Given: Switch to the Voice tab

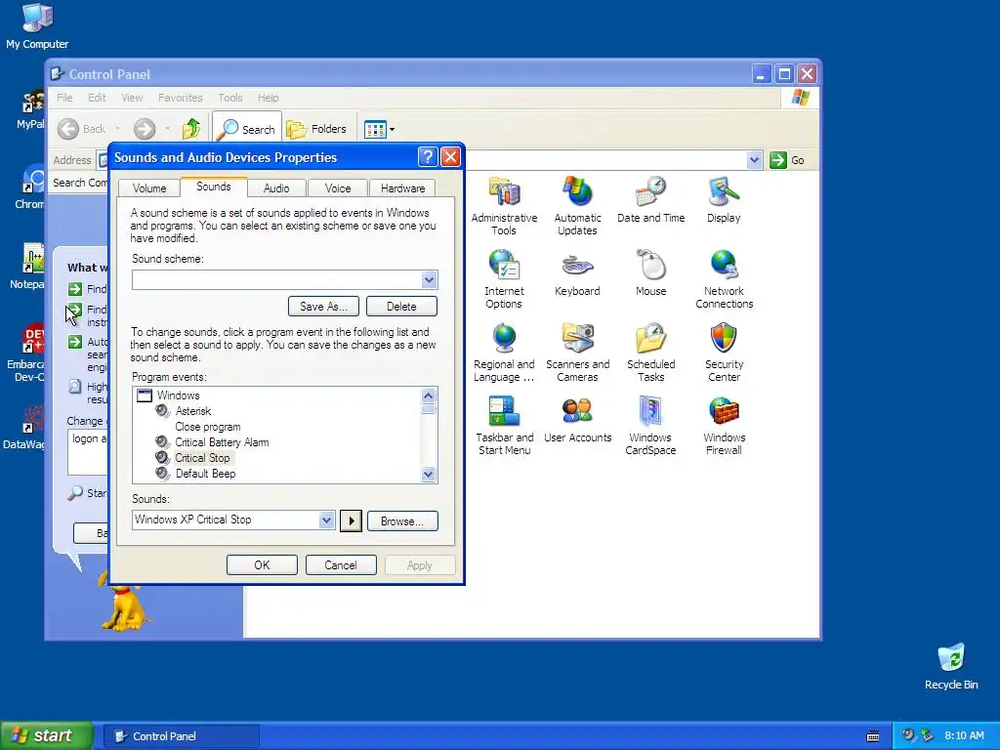Looking at the screenshot, I should [x=337, y=188].
